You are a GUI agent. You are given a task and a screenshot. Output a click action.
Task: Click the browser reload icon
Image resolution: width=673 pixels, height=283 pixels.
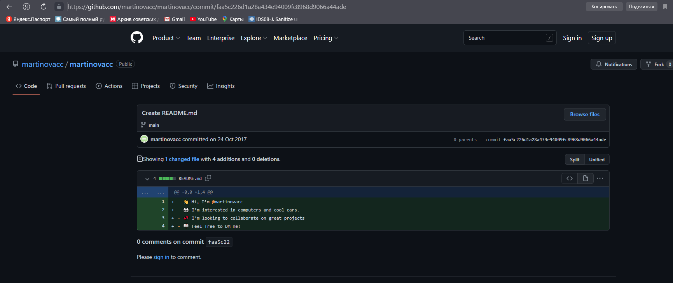click(x=44, y=7)
